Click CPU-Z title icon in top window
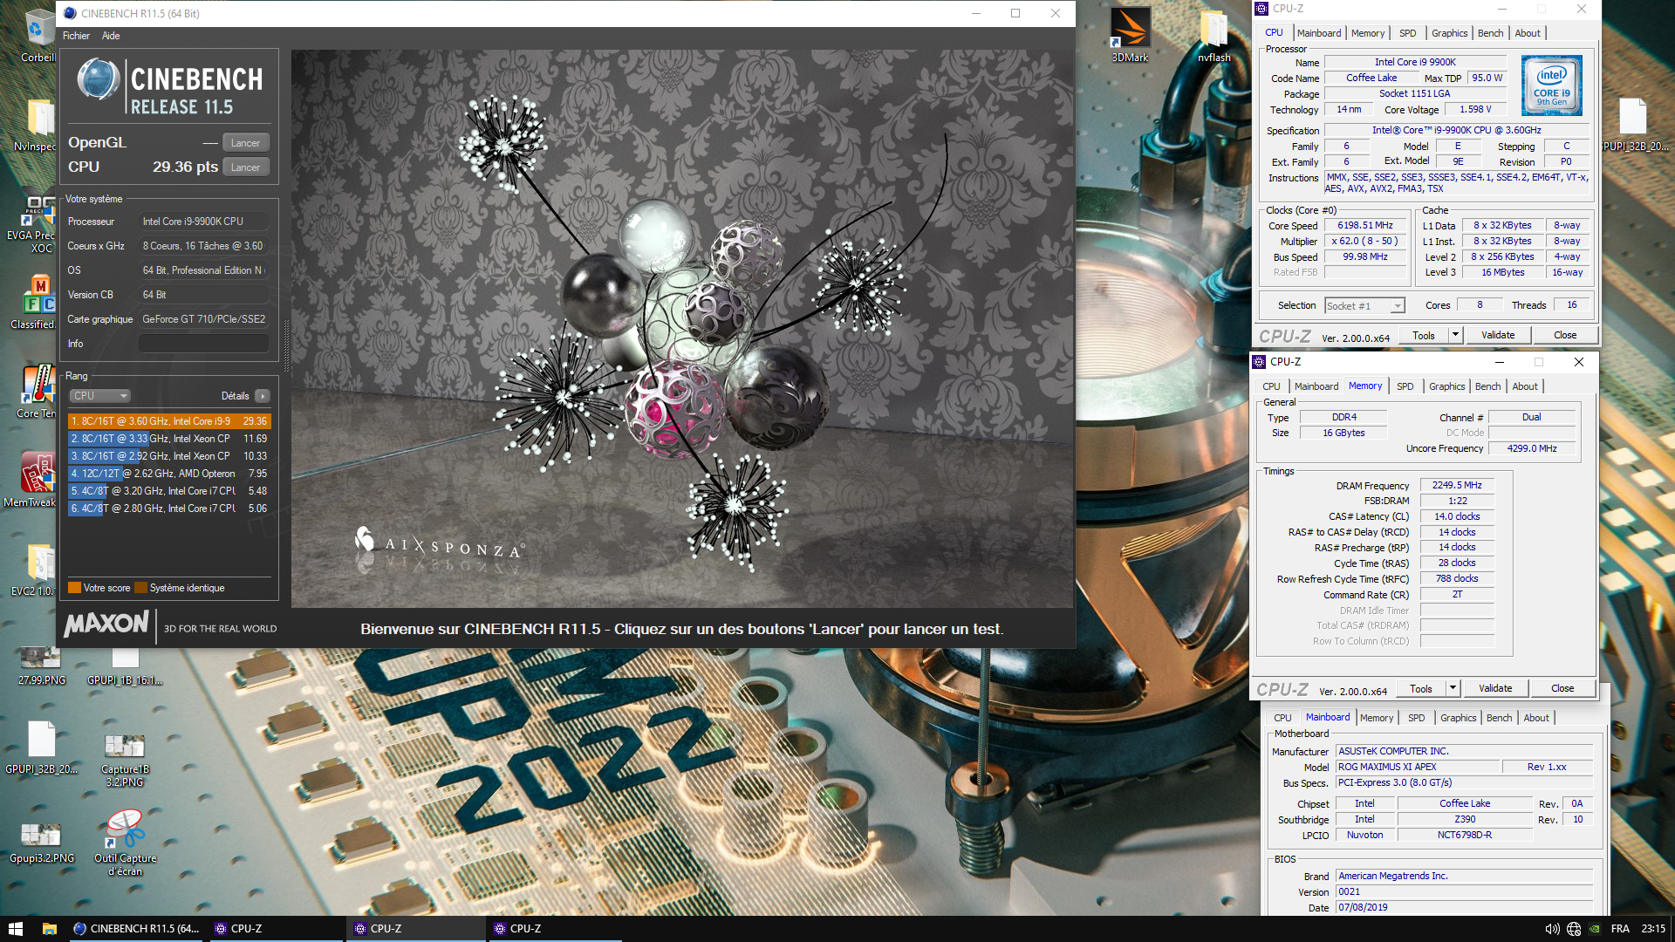Image resolution: width=1675 pixels, height=942 pixels. (x=1261, y=9)
